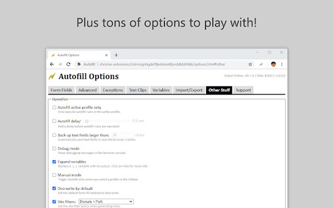Viewport: 333px width, 208px height.
Task: Open a new browser tab
Action: [x=116, y=55]
